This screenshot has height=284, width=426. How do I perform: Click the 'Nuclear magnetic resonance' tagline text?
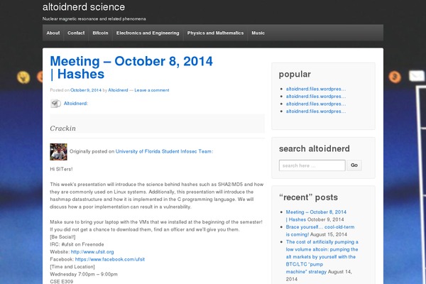pyautogui.click(x=94, y=18)
